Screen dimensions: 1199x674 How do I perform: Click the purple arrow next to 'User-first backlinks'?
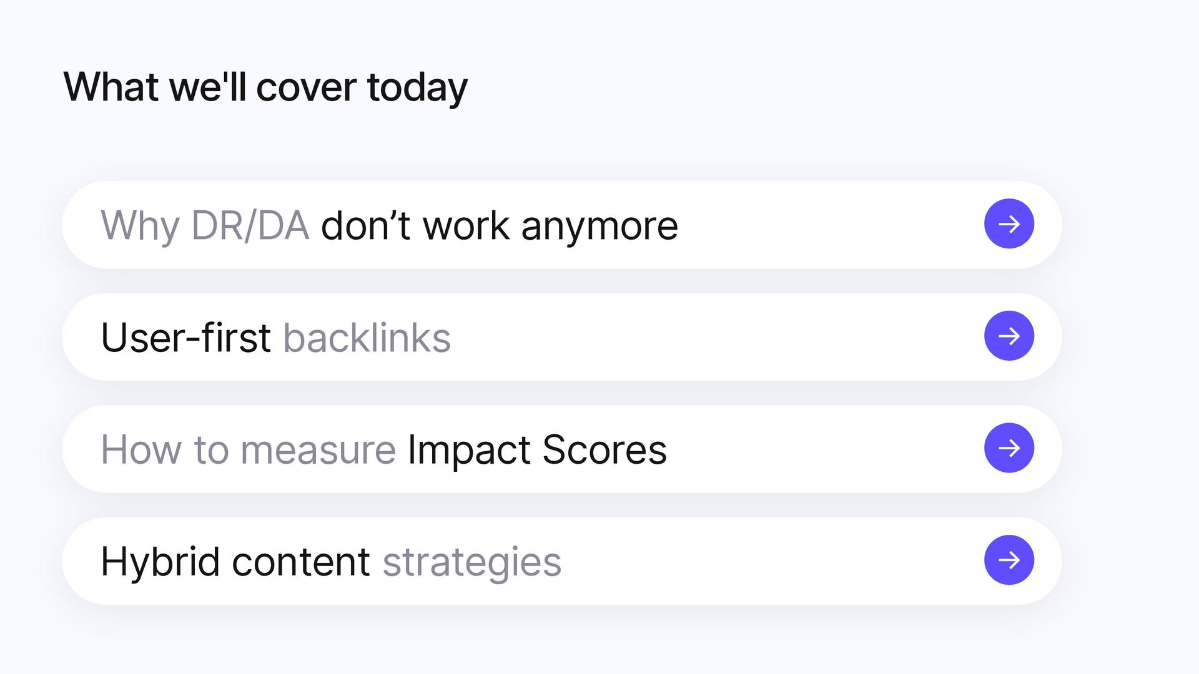(1009, 336)
